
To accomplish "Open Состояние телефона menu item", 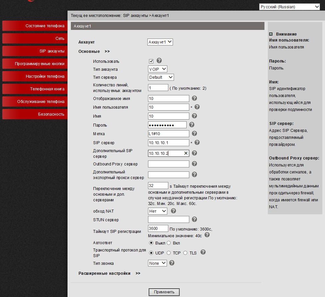I will pos(35,26).
